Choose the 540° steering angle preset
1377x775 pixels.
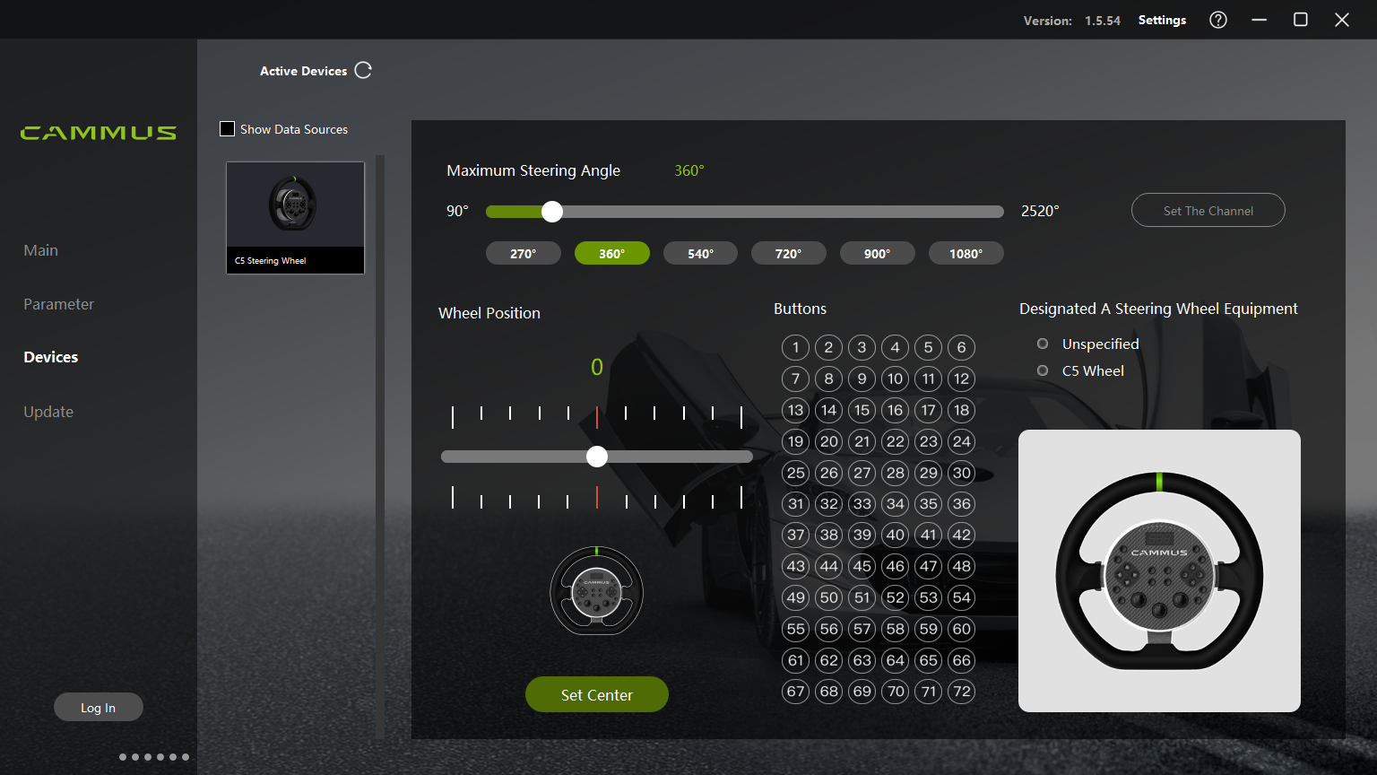pos(700,253)
